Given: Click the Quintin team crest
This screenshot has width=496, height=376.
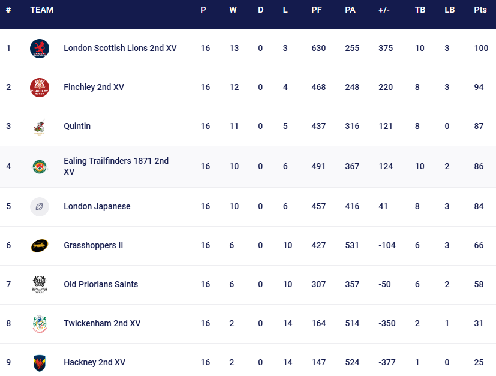Looking at the screenshot, I should [x=40, y=127].
